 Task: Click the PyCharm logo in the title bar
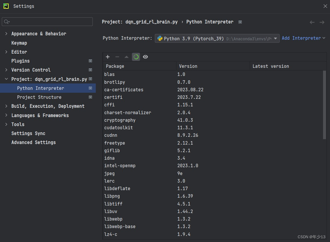coord(6,6)
